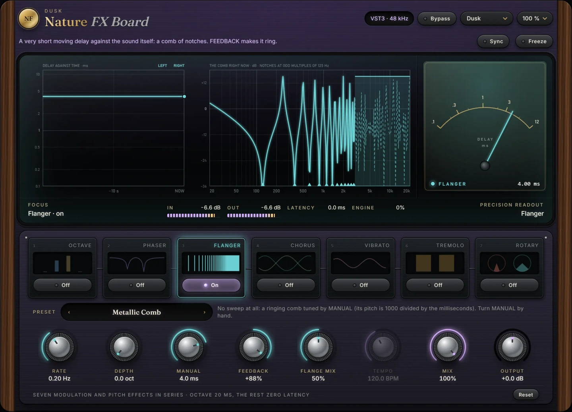572x412 pixels.
Task: Click the VST3 · 48 kHz status pill
Action: (x=389, y=19)
